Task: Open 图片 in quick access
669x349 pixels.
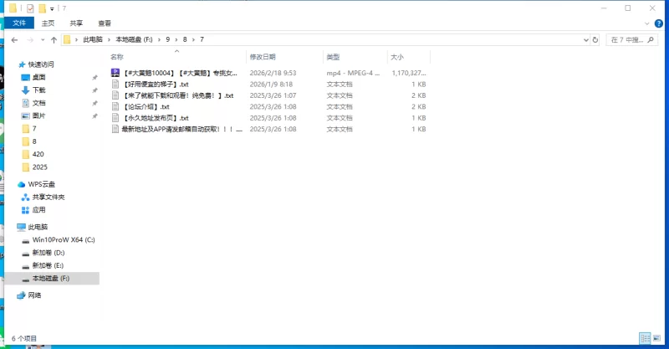Action: click(x=38, y=115)
